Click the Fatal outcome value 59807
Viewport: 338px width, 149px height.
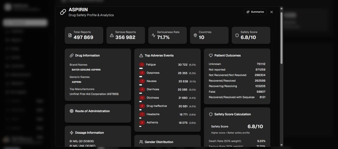(261, 92)
